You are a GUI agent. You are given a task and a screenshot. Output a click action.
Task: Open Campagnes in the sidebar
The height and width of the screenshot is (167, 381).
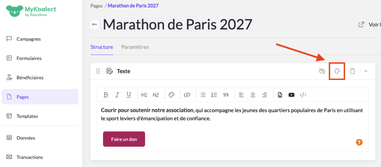29,39
